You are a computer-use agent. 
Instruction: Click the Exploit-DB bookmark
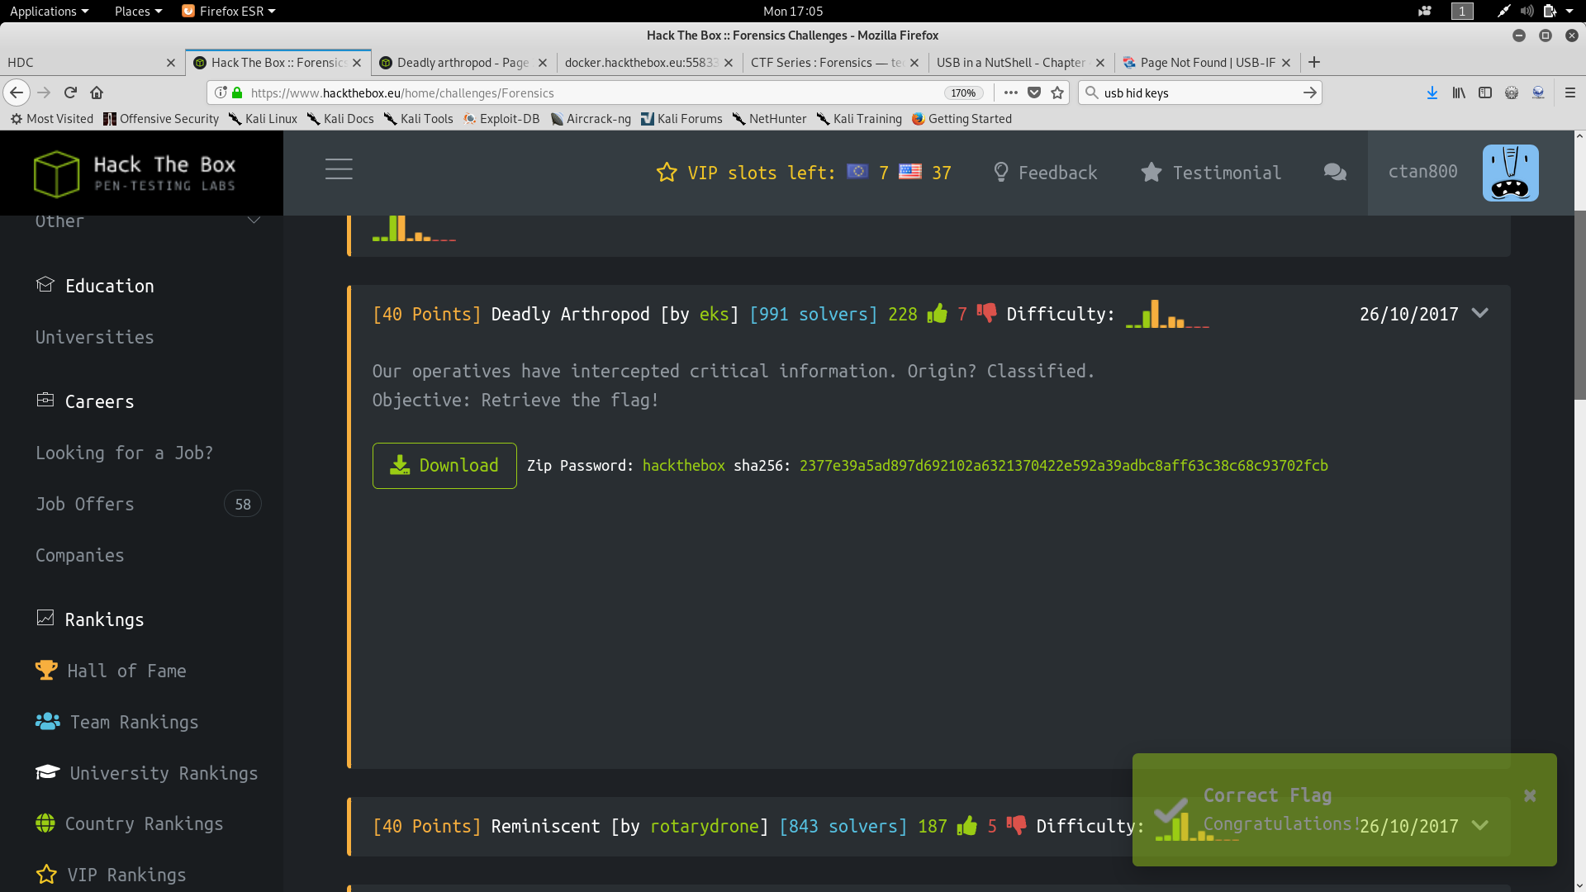(x=502, y=119)
